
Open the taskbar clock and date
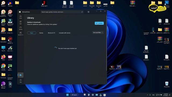tap(166, 95)
